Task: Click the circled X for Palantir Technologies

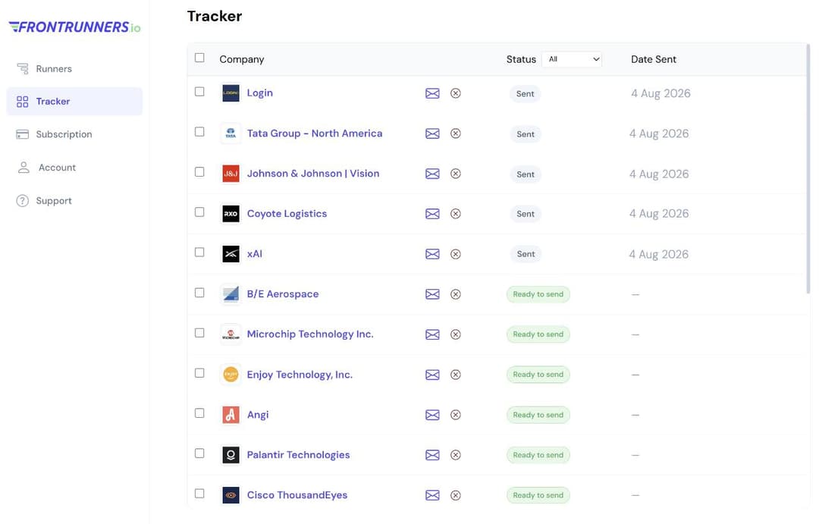Action: tap(456, 455)
